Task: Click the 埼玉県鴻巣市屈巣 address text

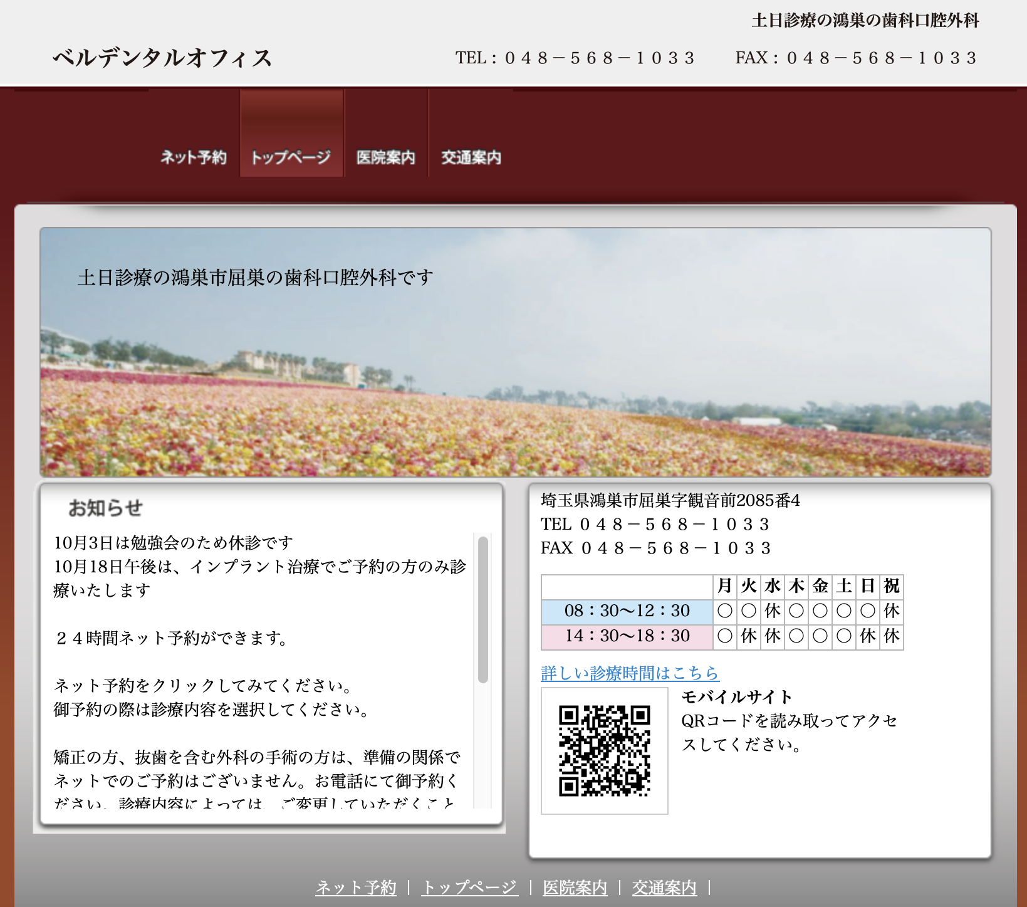Action: (670, 500)
